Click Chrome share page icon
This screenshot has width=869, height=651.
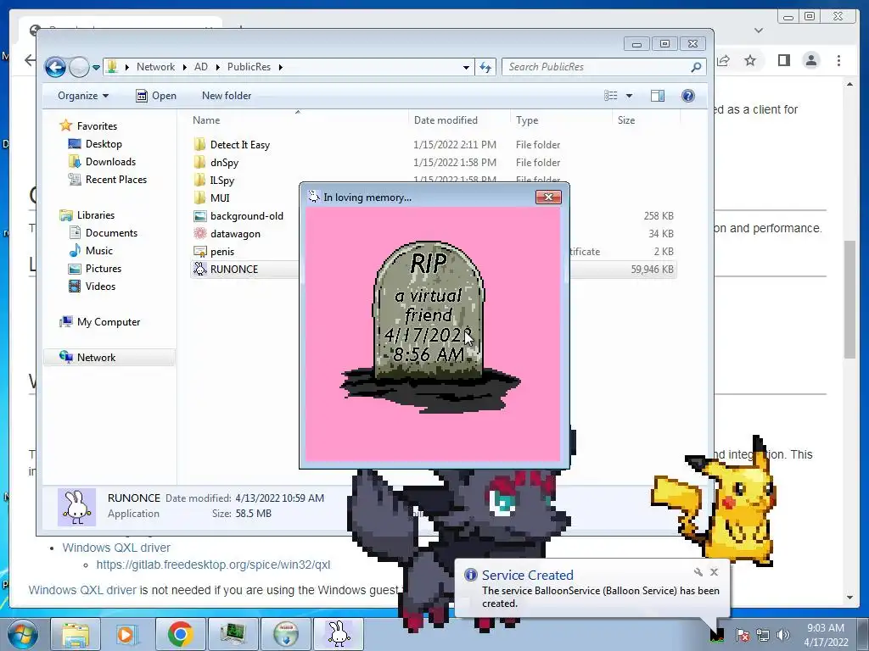tap(723, 60)
